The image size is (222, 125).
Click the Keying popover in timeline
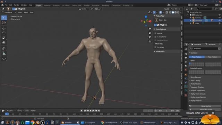click(20, 111)
